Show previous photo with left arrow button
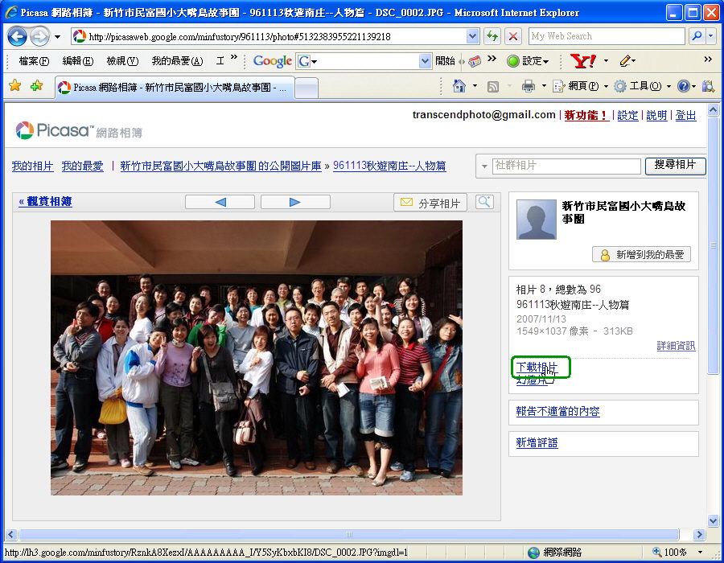724x563 pixels. (x=220, y=202)
